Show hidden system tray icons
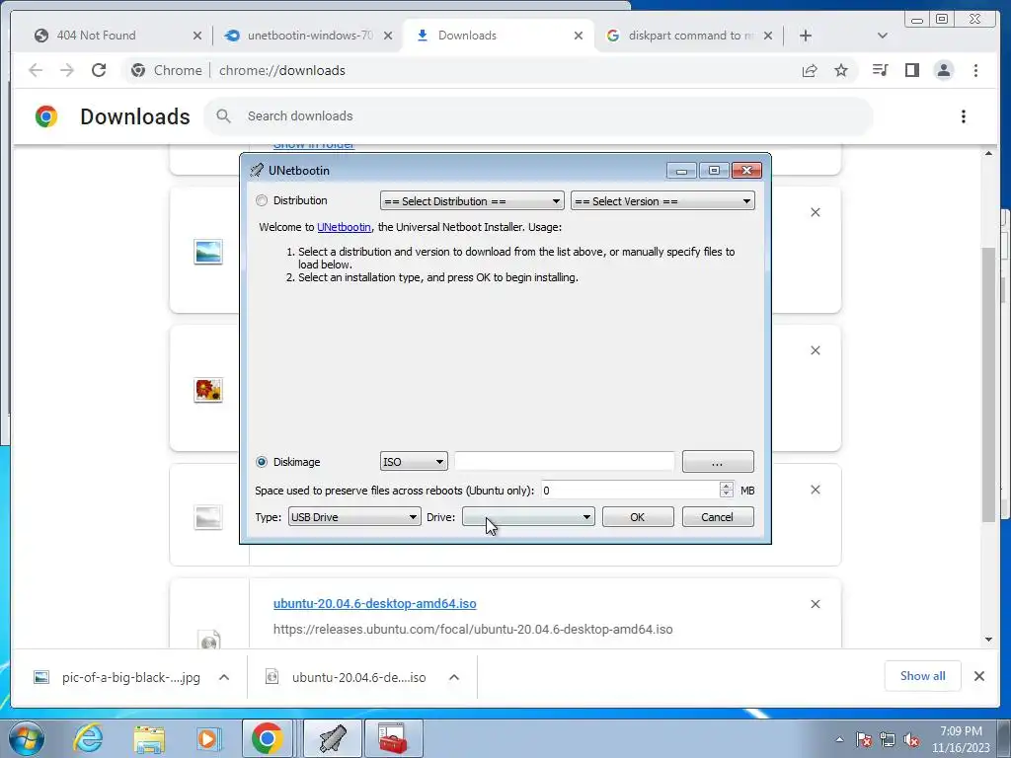 point(839,739)
